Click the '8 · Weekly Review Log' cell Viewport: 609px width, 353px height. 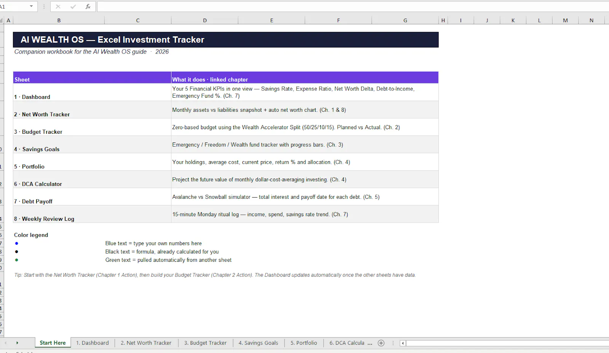(92, 214)
